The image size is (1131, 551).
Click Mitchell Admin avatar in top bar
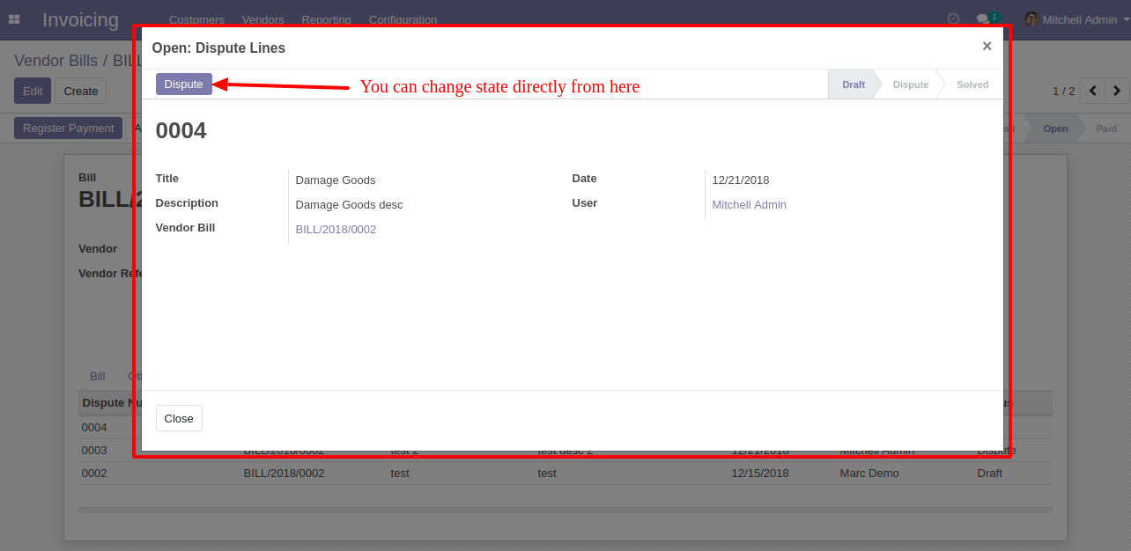pos(1031,19)
